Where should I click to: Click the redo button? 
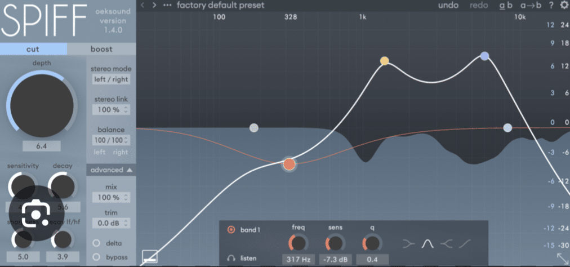tap(479, 6)
